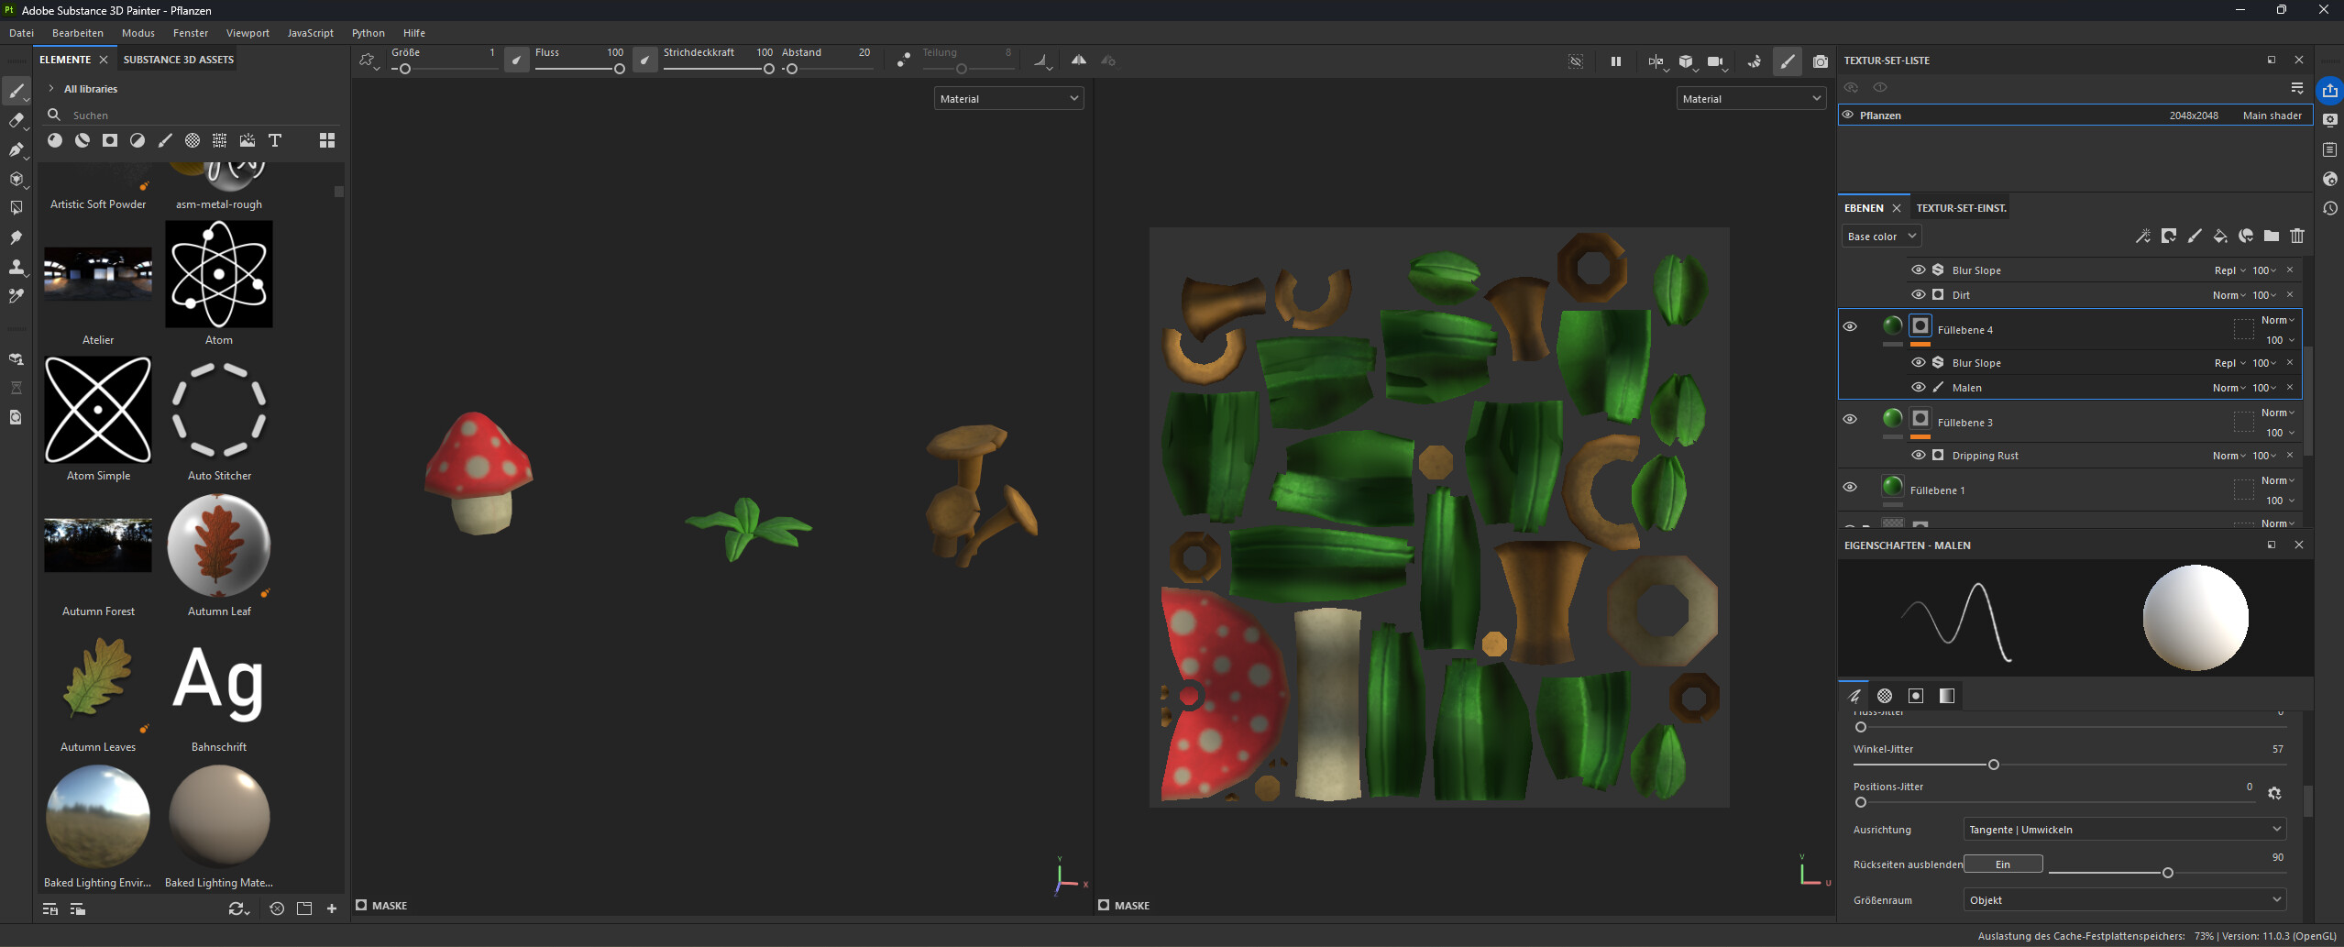This screenshot has width=2344, height=947.
Task: Pause rendering with the pause icon
Action: [1615, 61]
